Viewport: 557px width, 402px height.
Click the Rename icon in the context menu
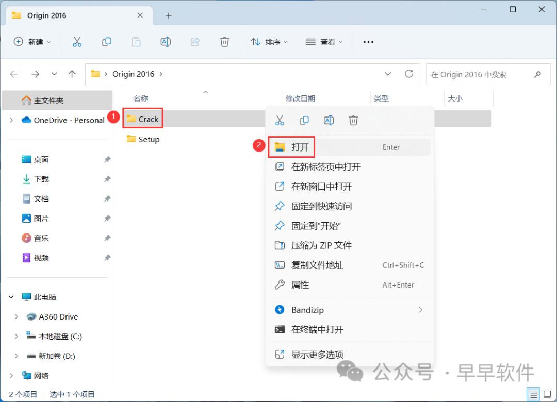click(329, 121)
